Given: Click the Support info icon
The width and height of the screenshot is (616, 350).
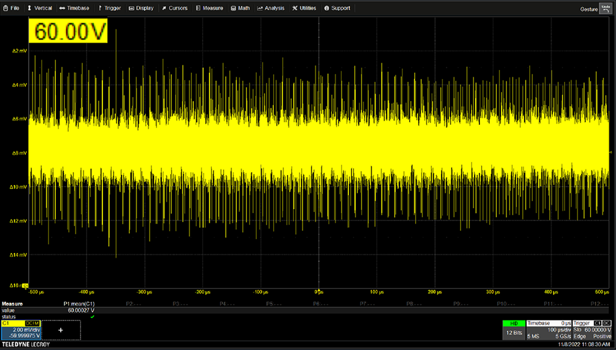Looking at the screenshot, I should (x=327, y=8).
